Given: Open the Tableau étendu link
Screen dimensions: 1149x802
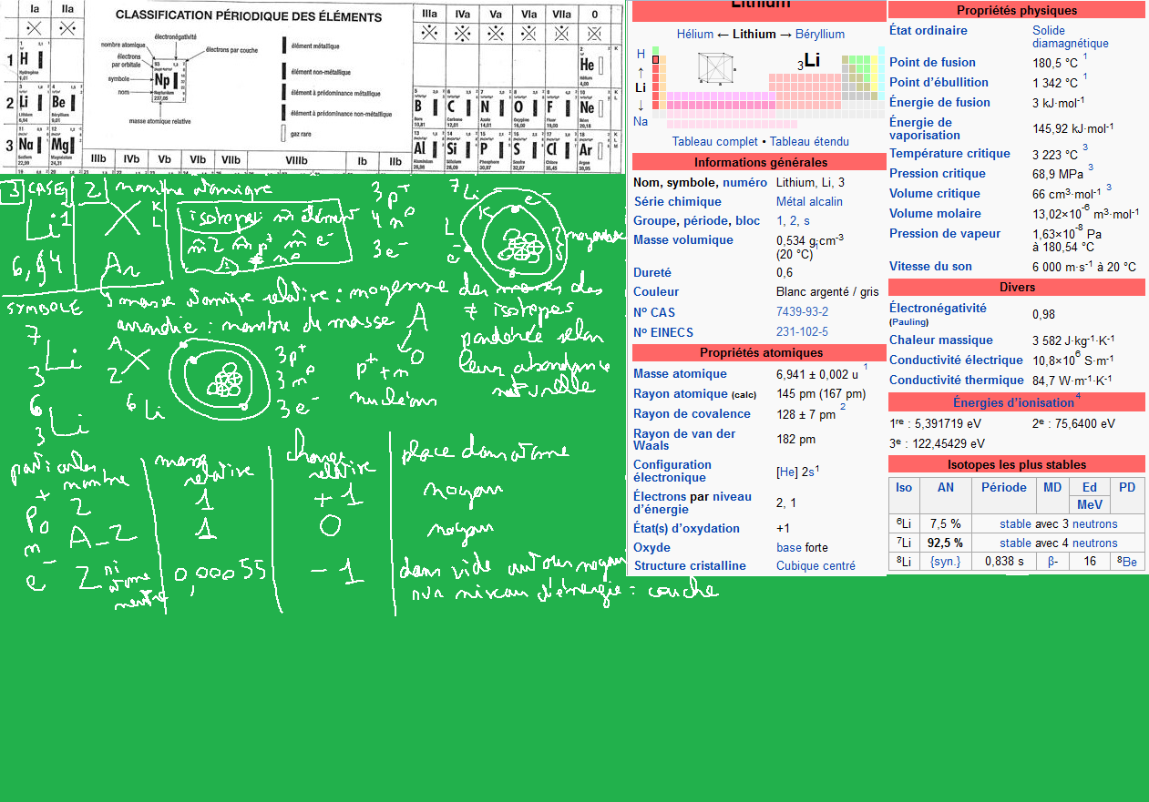Looking at the screenshot, I should pos(809,141).
